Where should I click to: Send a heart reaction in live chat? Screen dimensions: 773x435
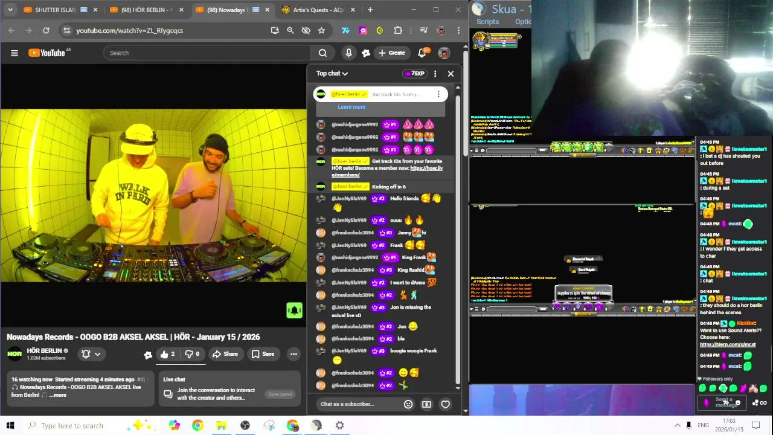[x=445, y=404]
